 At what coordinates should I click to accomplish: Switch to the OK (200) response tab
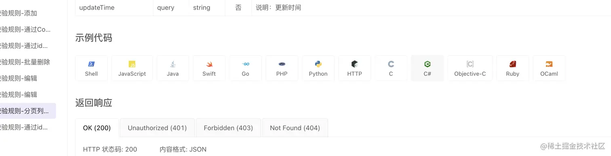[x=97, y=128]
